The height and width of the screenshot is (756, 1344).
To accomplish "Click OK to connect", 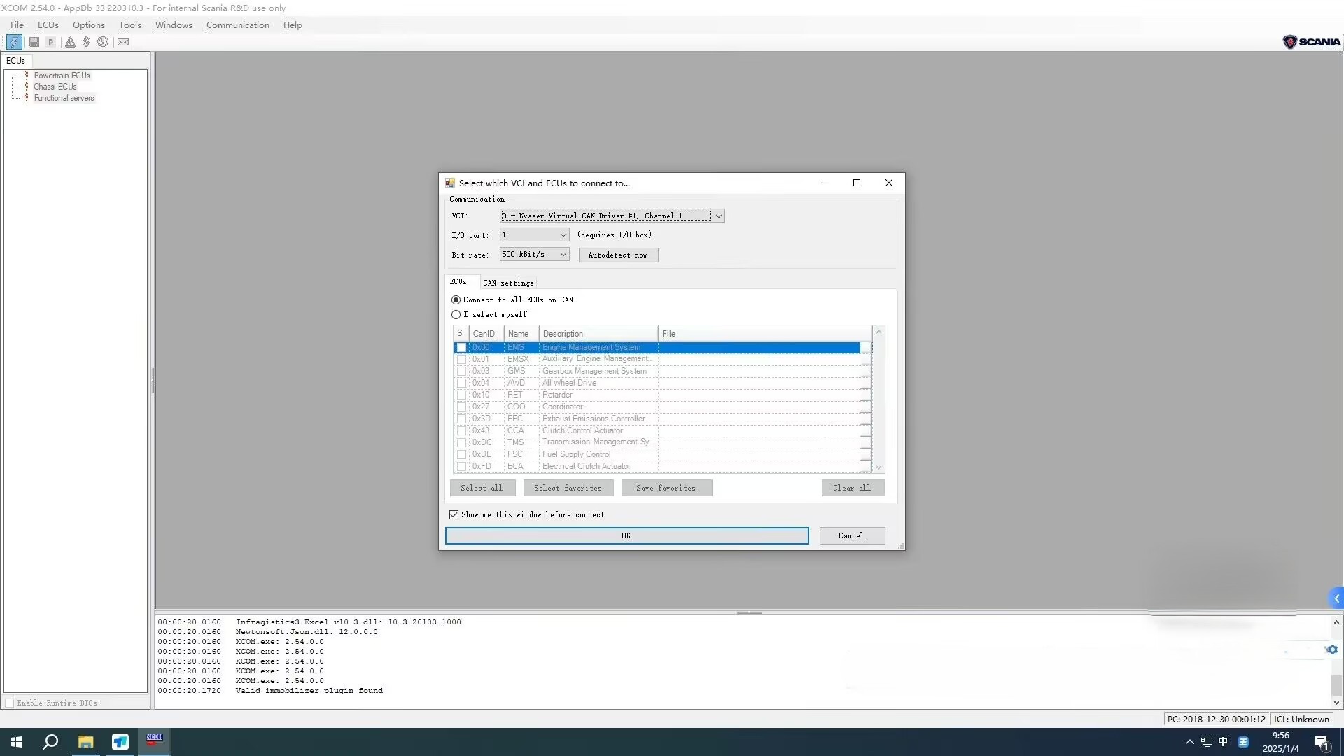I will (x=626, y=536).
